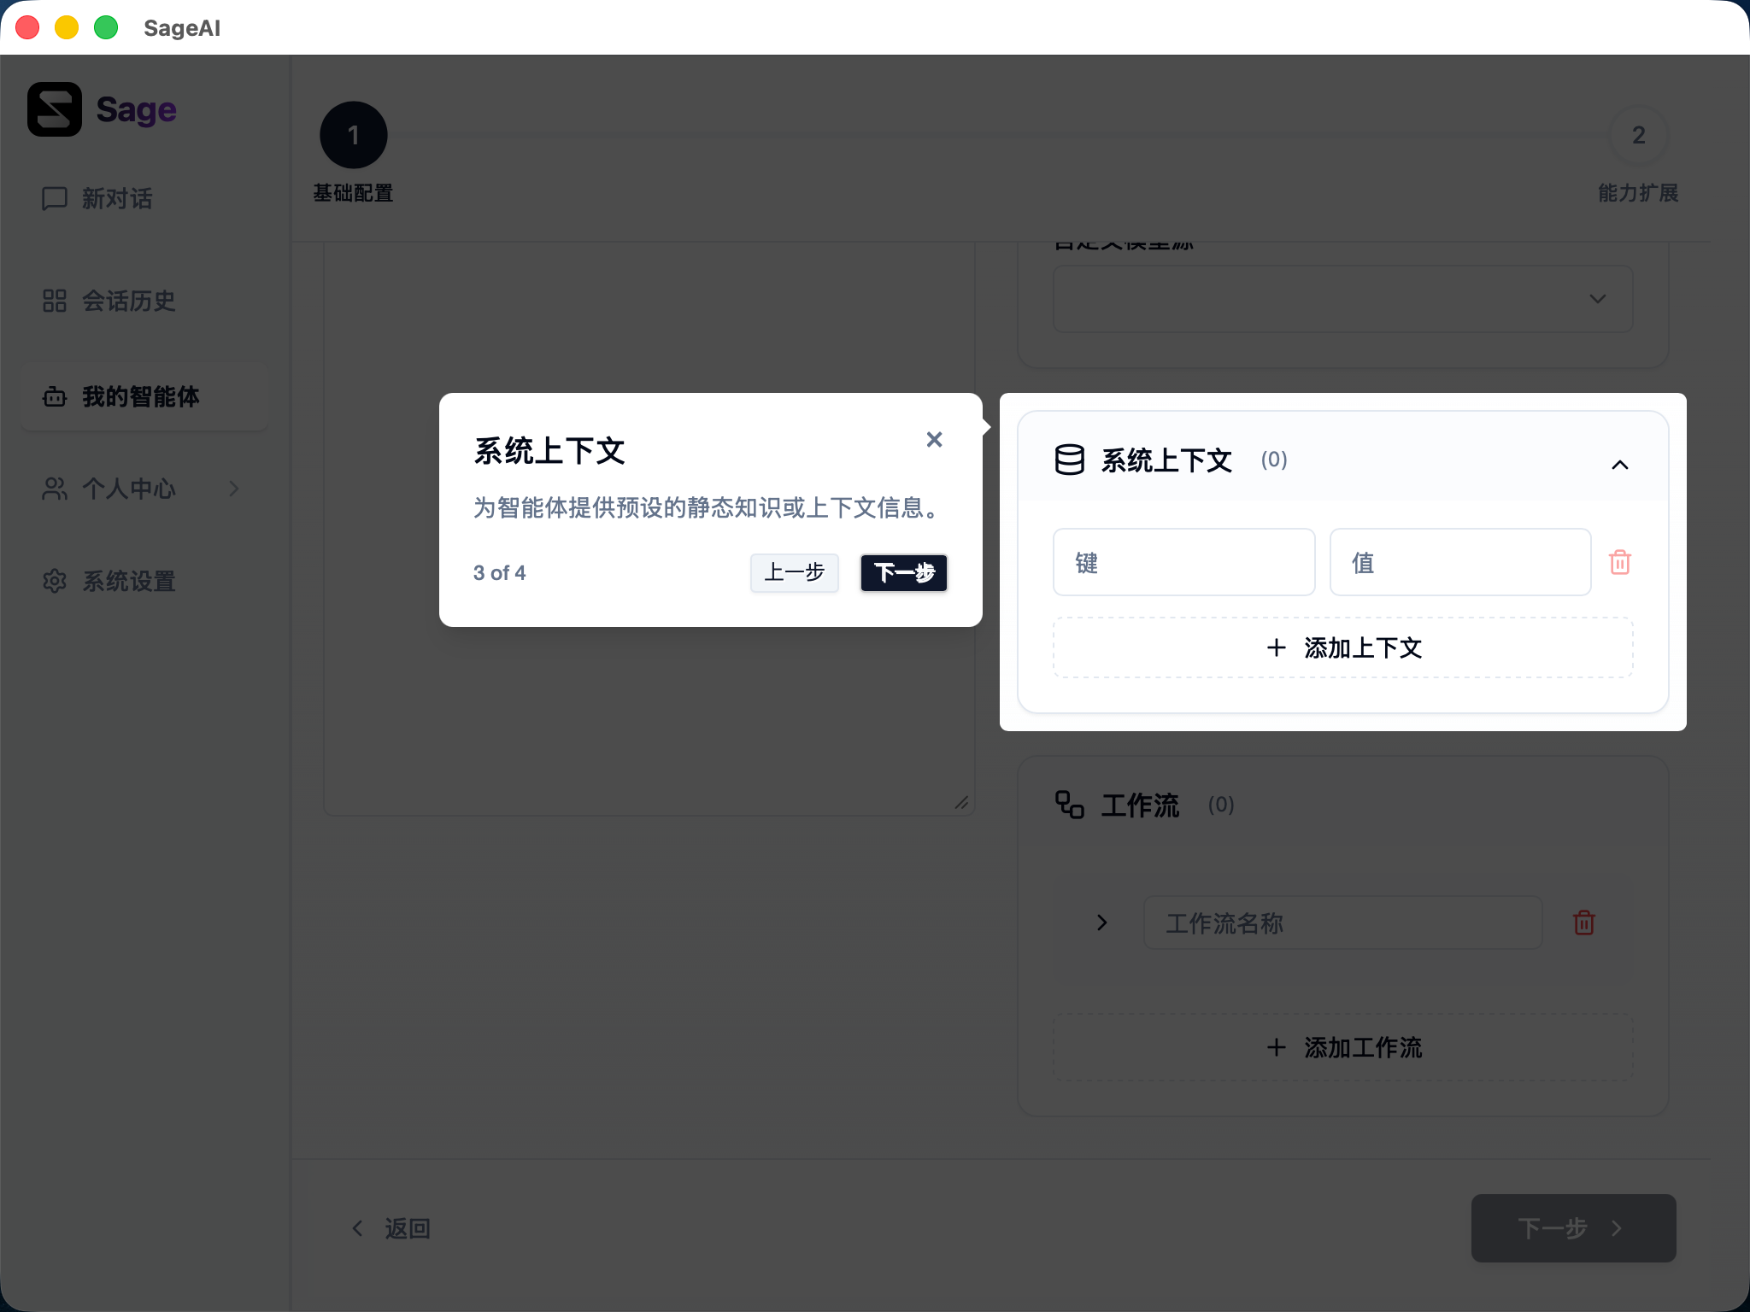Click 添加上下文 to add context
Screen dimensions: 1750x1312
tap(1342, 647)
